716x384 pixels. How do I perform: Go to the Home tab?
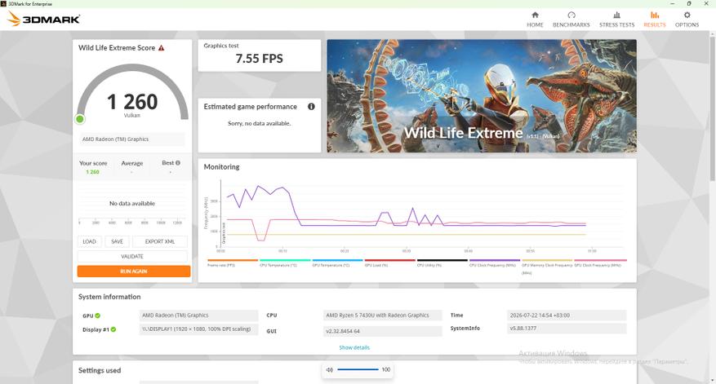535,19
